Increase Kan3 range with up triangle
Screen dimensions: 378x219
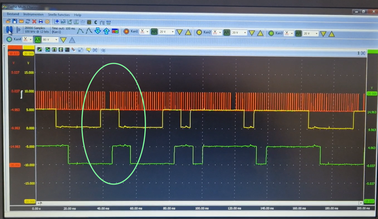coord(331,34)
